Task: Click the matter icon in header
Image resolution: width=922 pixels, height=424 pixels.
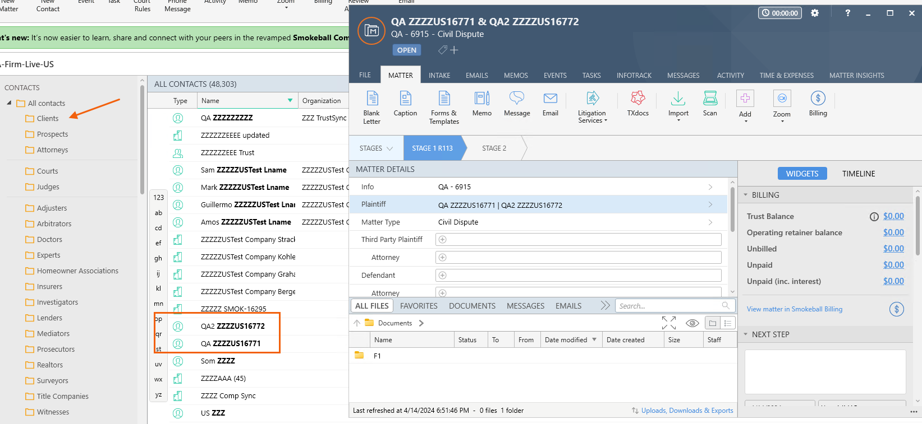Action: [371, 31]
